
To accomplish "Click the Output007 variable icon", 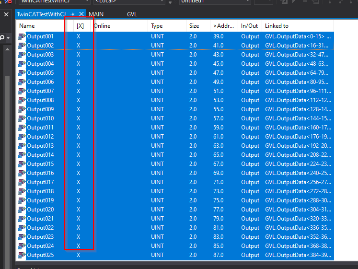I will [22, 91].
